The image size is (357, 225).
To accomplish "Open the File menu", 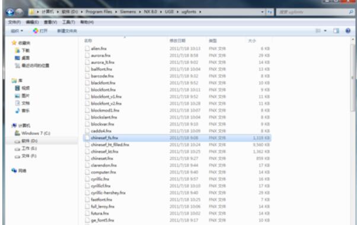I will 14,22.
